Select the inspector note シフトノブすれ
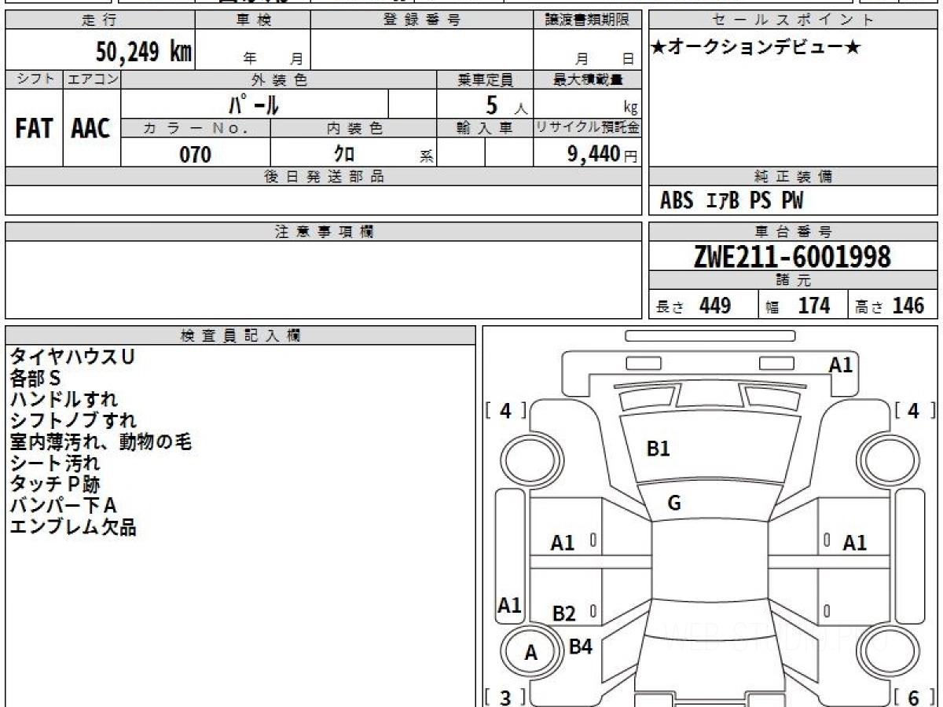Image resolution: width=943 pixels, height=707 pixels. click(73, 420)
